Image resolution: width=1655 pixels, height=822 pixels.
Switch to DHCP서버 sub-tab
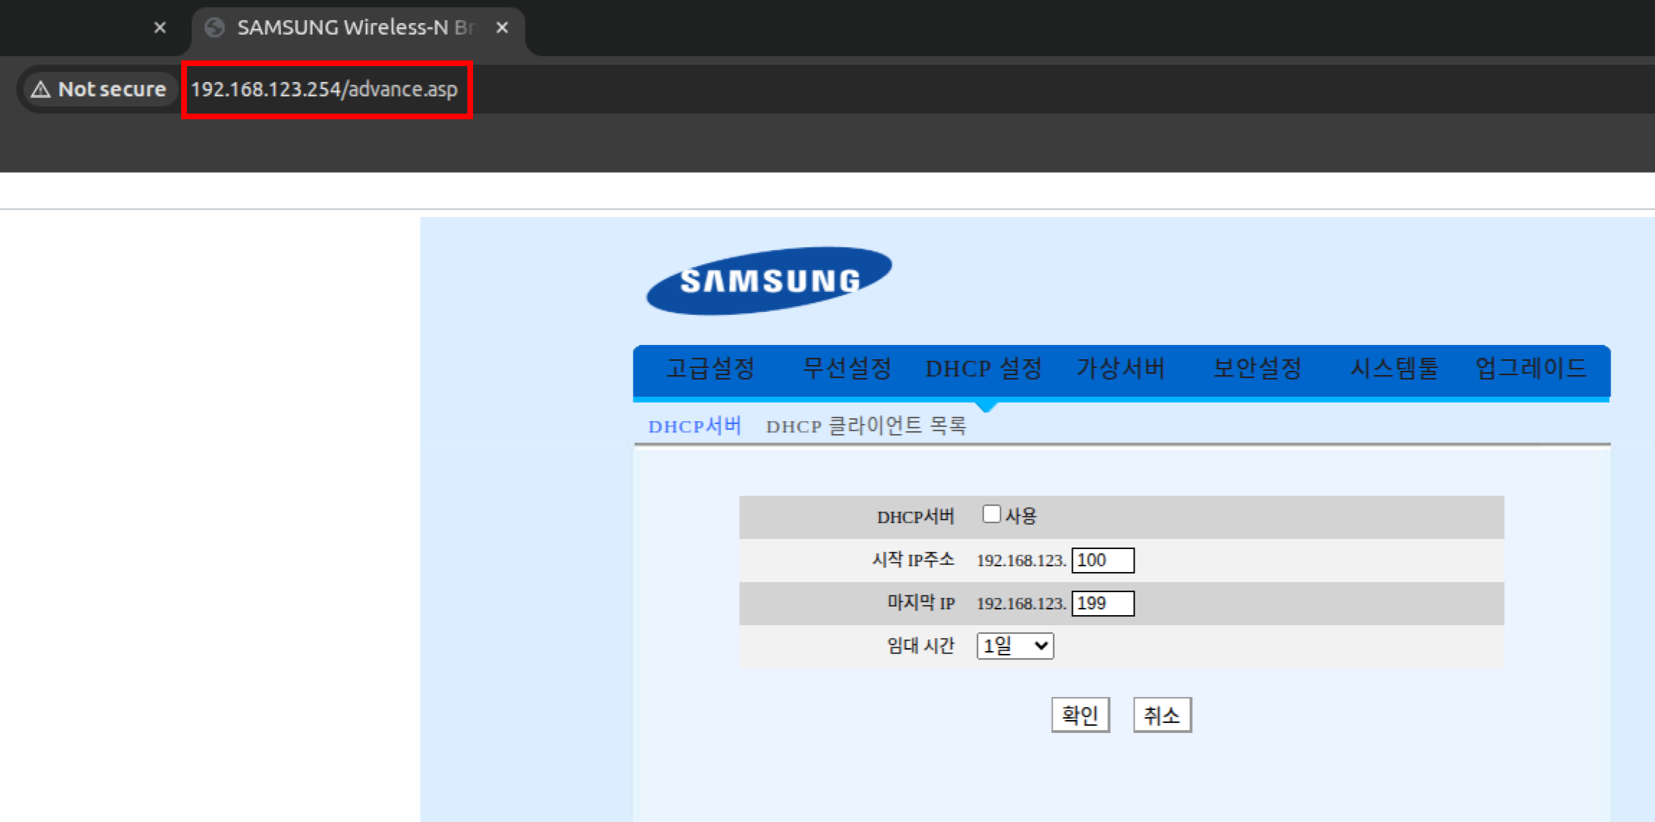tap(694, 426)
